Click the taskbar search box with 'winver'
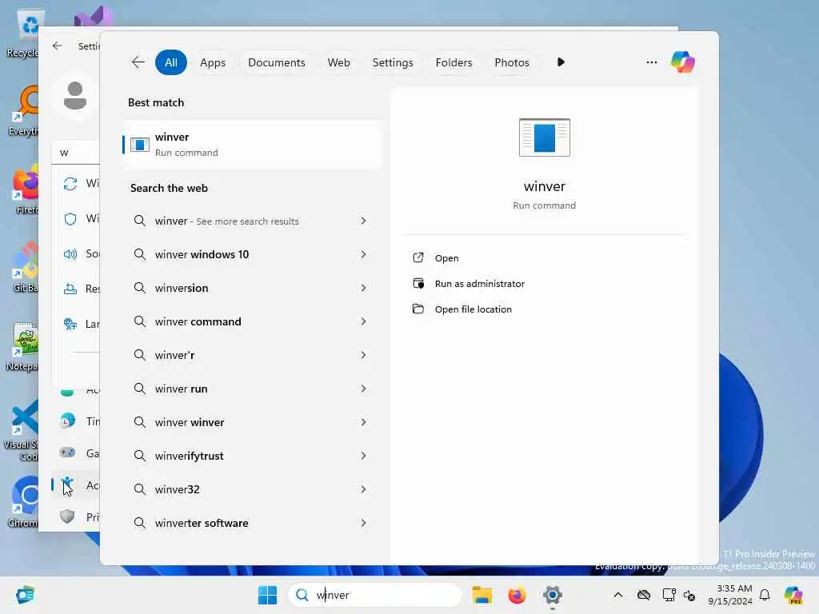 point(374,595)
